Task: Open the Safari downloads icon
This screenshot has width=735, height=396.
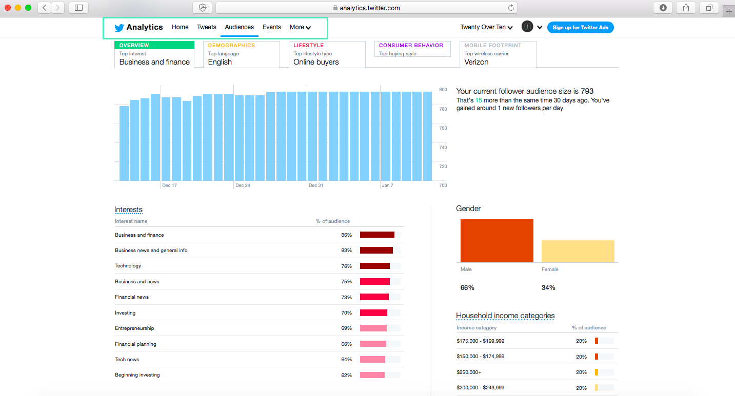Action: [663, 8]
